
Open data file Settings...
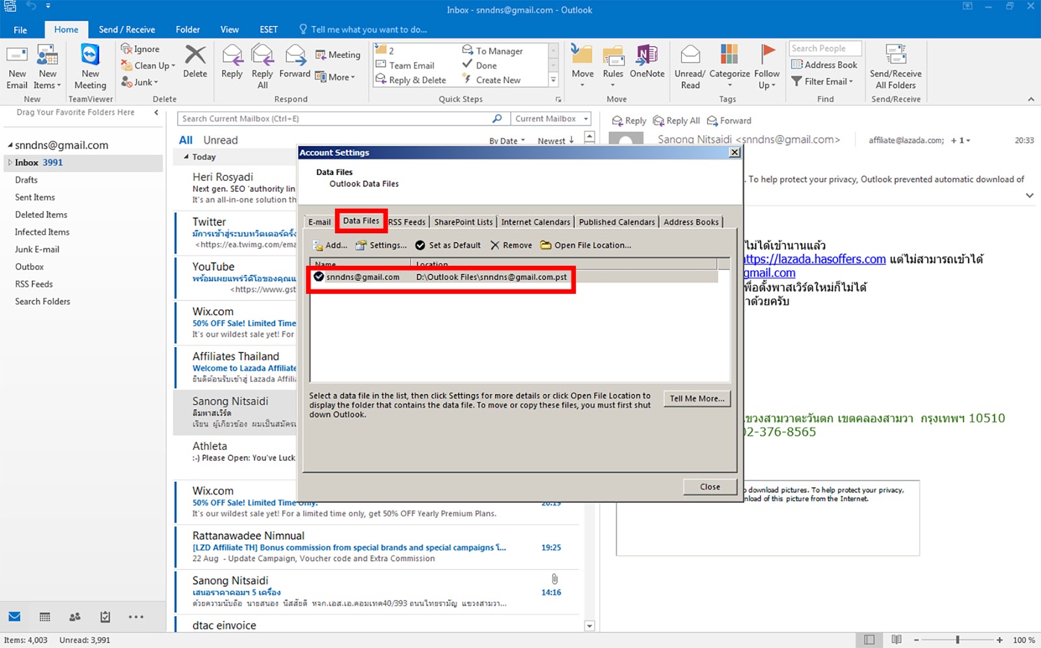381,246
